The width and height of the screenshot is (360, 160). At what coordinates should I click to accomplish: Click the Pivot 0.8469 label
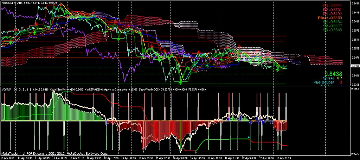coord(330,18)
